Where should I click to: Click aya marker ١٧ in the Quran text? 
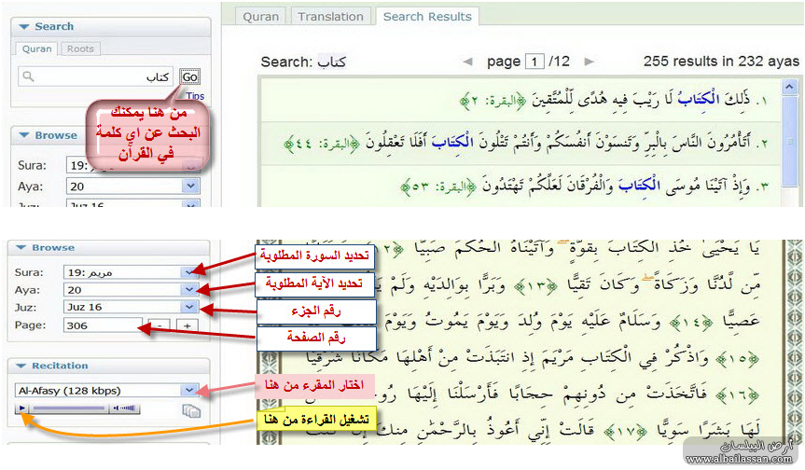625,432
